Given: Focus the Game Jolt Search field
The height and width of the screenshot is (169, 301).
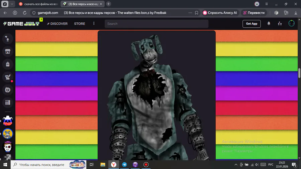Looking at the screenshot, I should click(157, 24).
